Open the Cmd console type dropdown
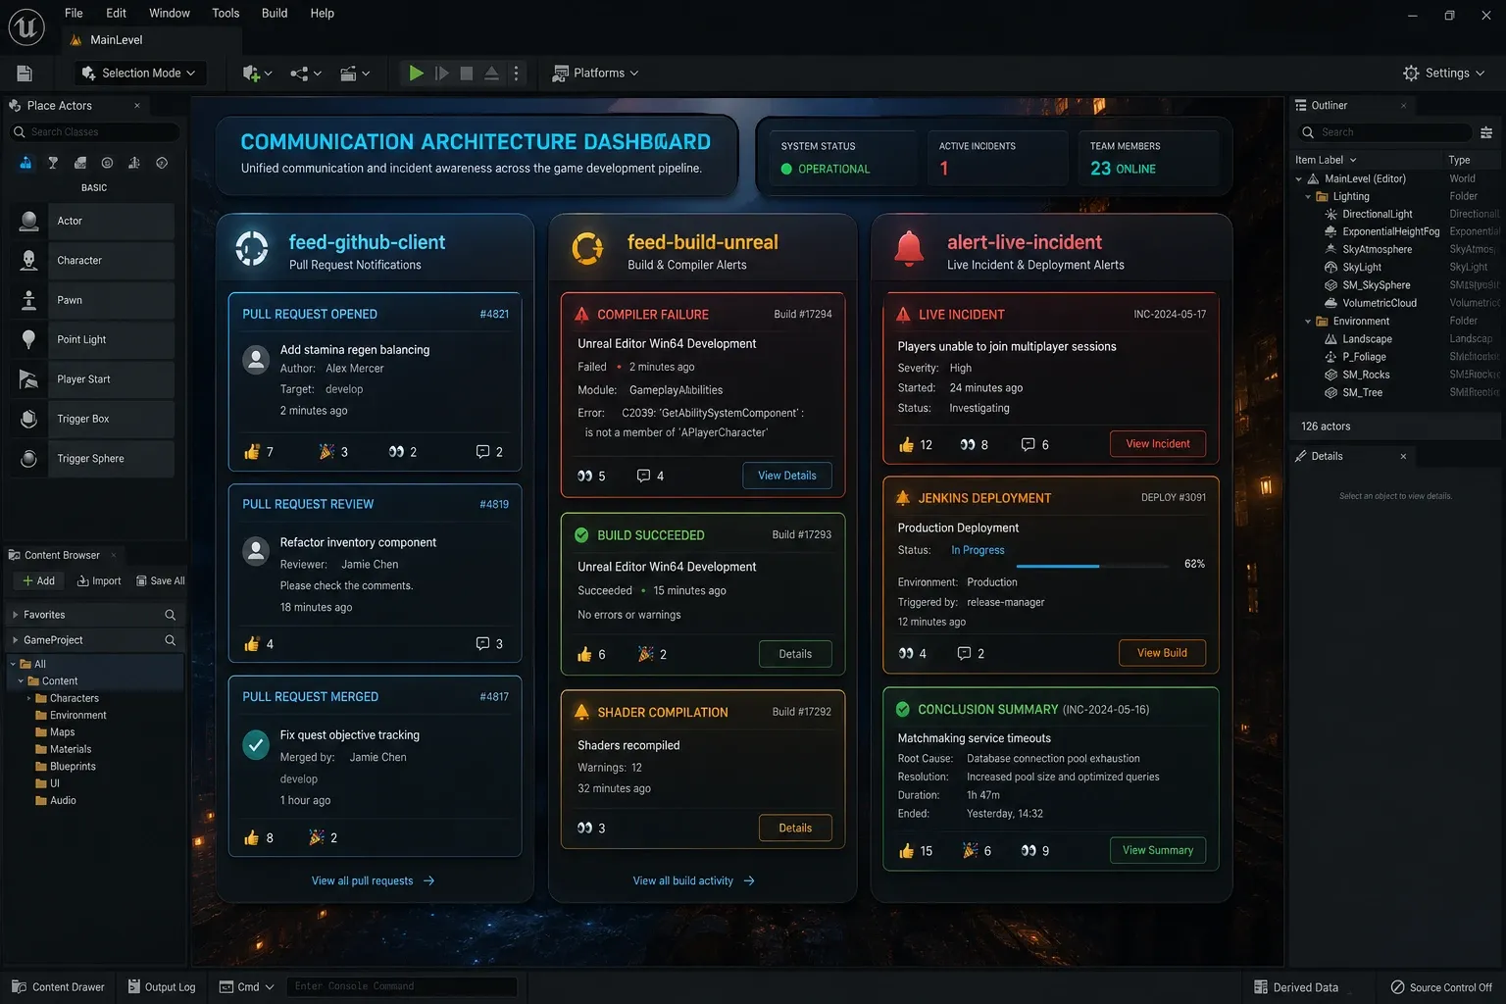The image size is (1506, 1004). [247, 987]
